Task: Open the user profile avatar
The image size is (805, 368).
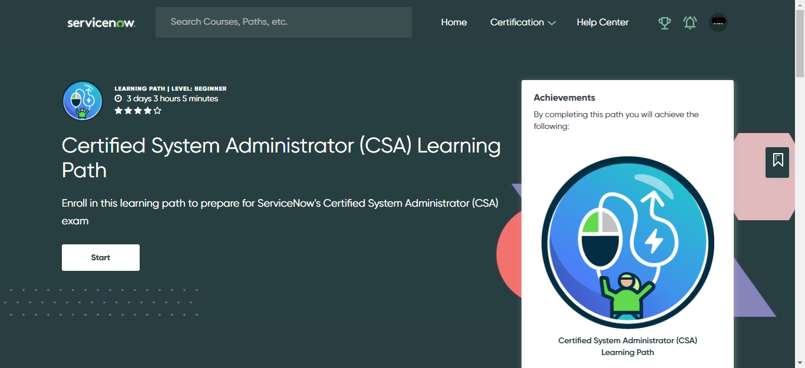Action: pyautogui.click(x=718, y=22)
